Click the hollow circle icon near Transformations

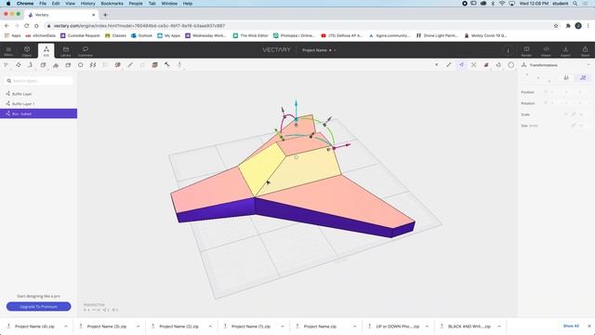[511, 65]
